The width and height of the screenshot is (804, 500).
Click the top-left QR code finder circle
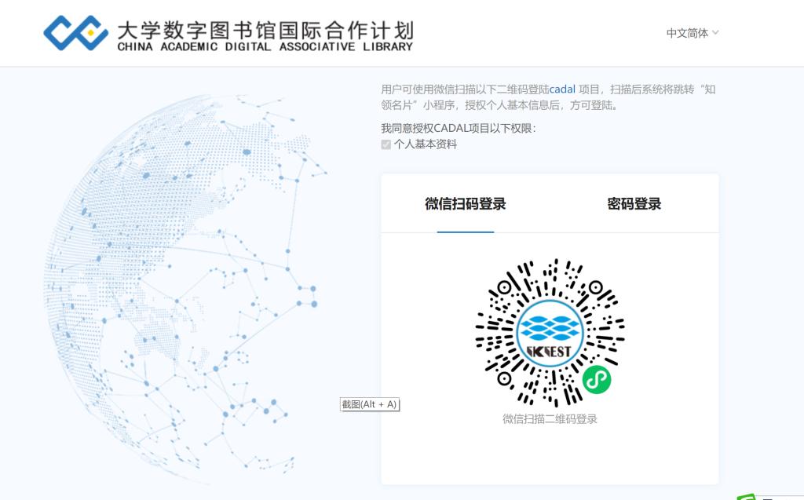[503, 287]
